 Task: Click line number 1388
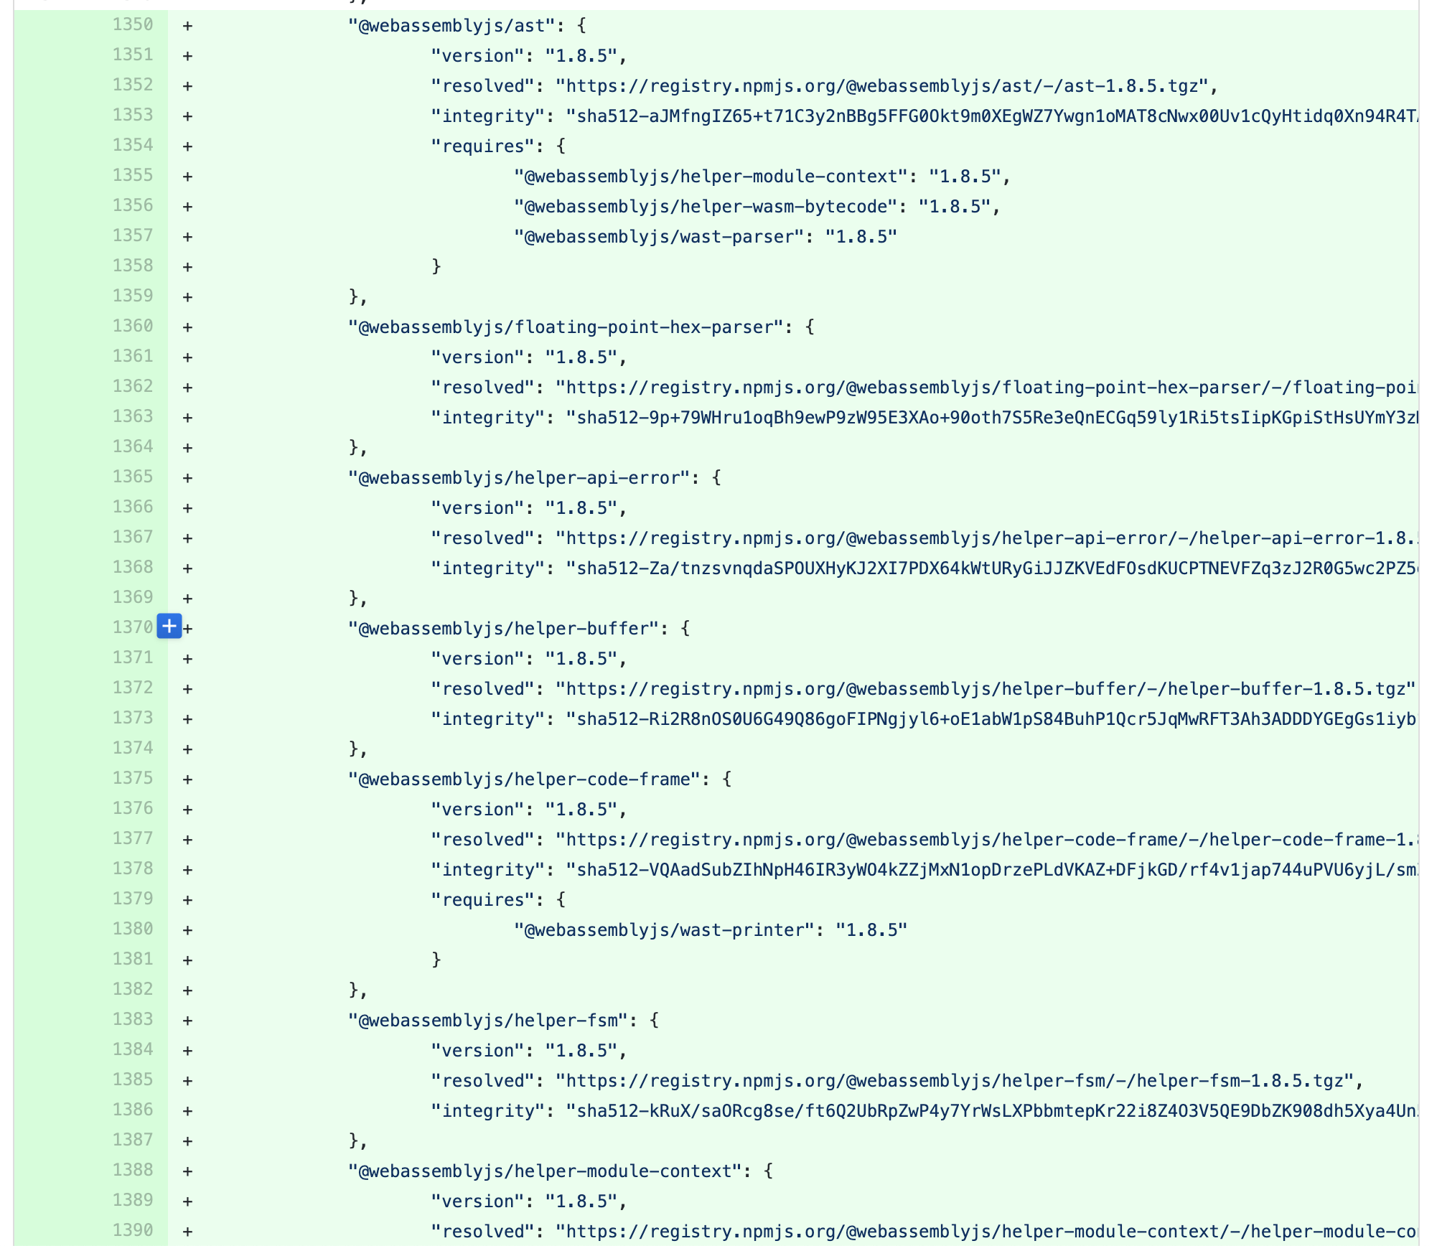pyautogui.click(x=133, y=1171)
